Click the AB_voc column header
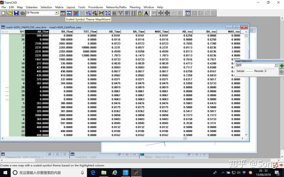The height and width of the screenshot is (177, 284). (x=181, y=32)
